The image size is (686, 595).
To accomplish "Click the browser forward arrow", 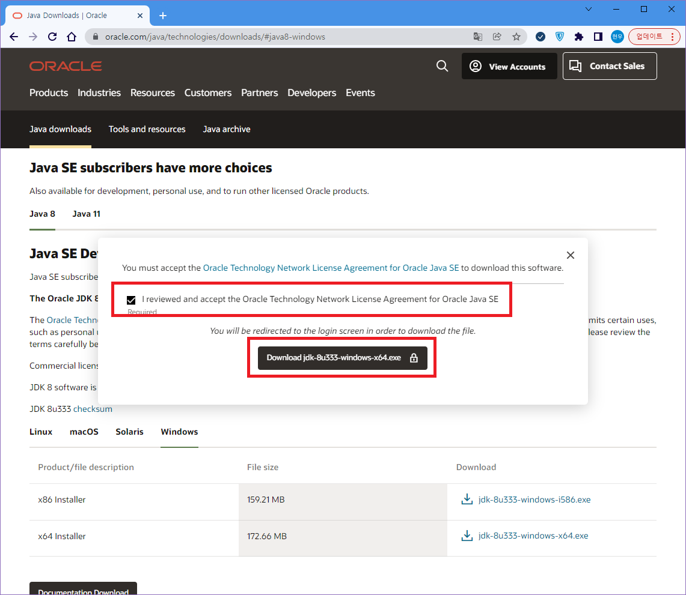I will (33, 37).
